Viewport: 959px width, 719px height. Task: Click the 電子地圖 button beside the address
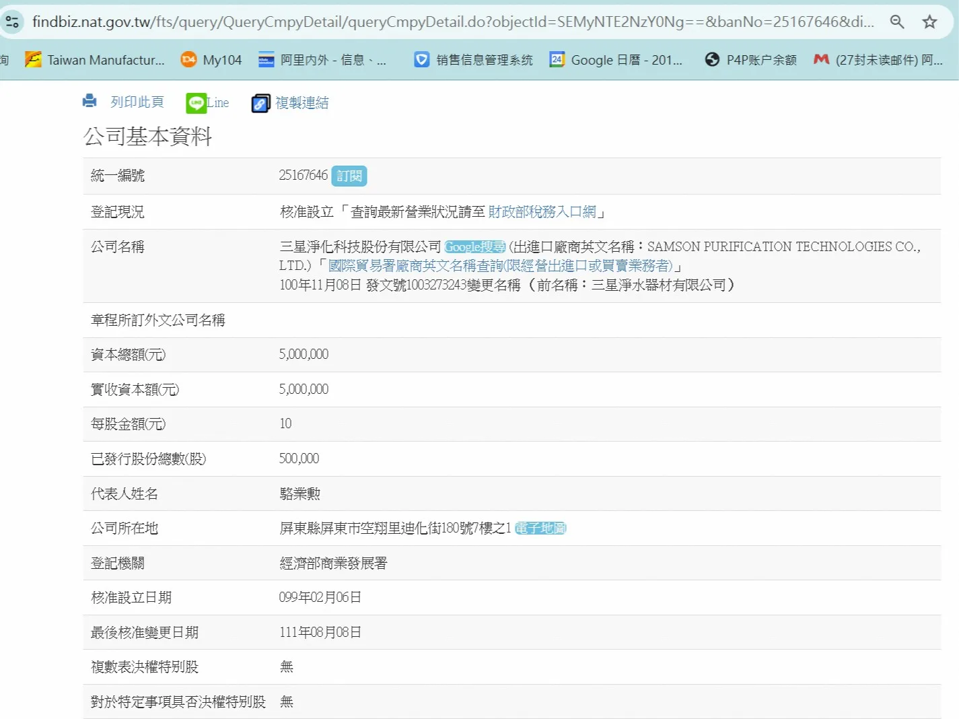tap(540, 528)
